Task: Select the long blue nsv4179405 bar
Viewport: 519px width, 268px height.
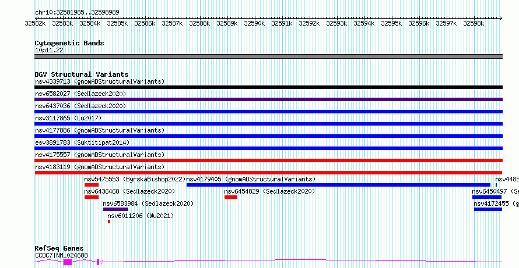Action: pos(339,185)
